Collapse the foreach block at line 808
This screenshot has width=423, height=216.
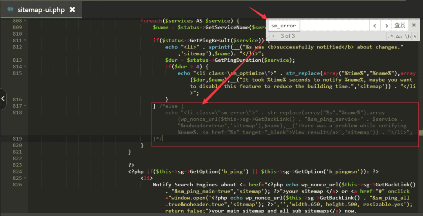[x=25, y=21]
